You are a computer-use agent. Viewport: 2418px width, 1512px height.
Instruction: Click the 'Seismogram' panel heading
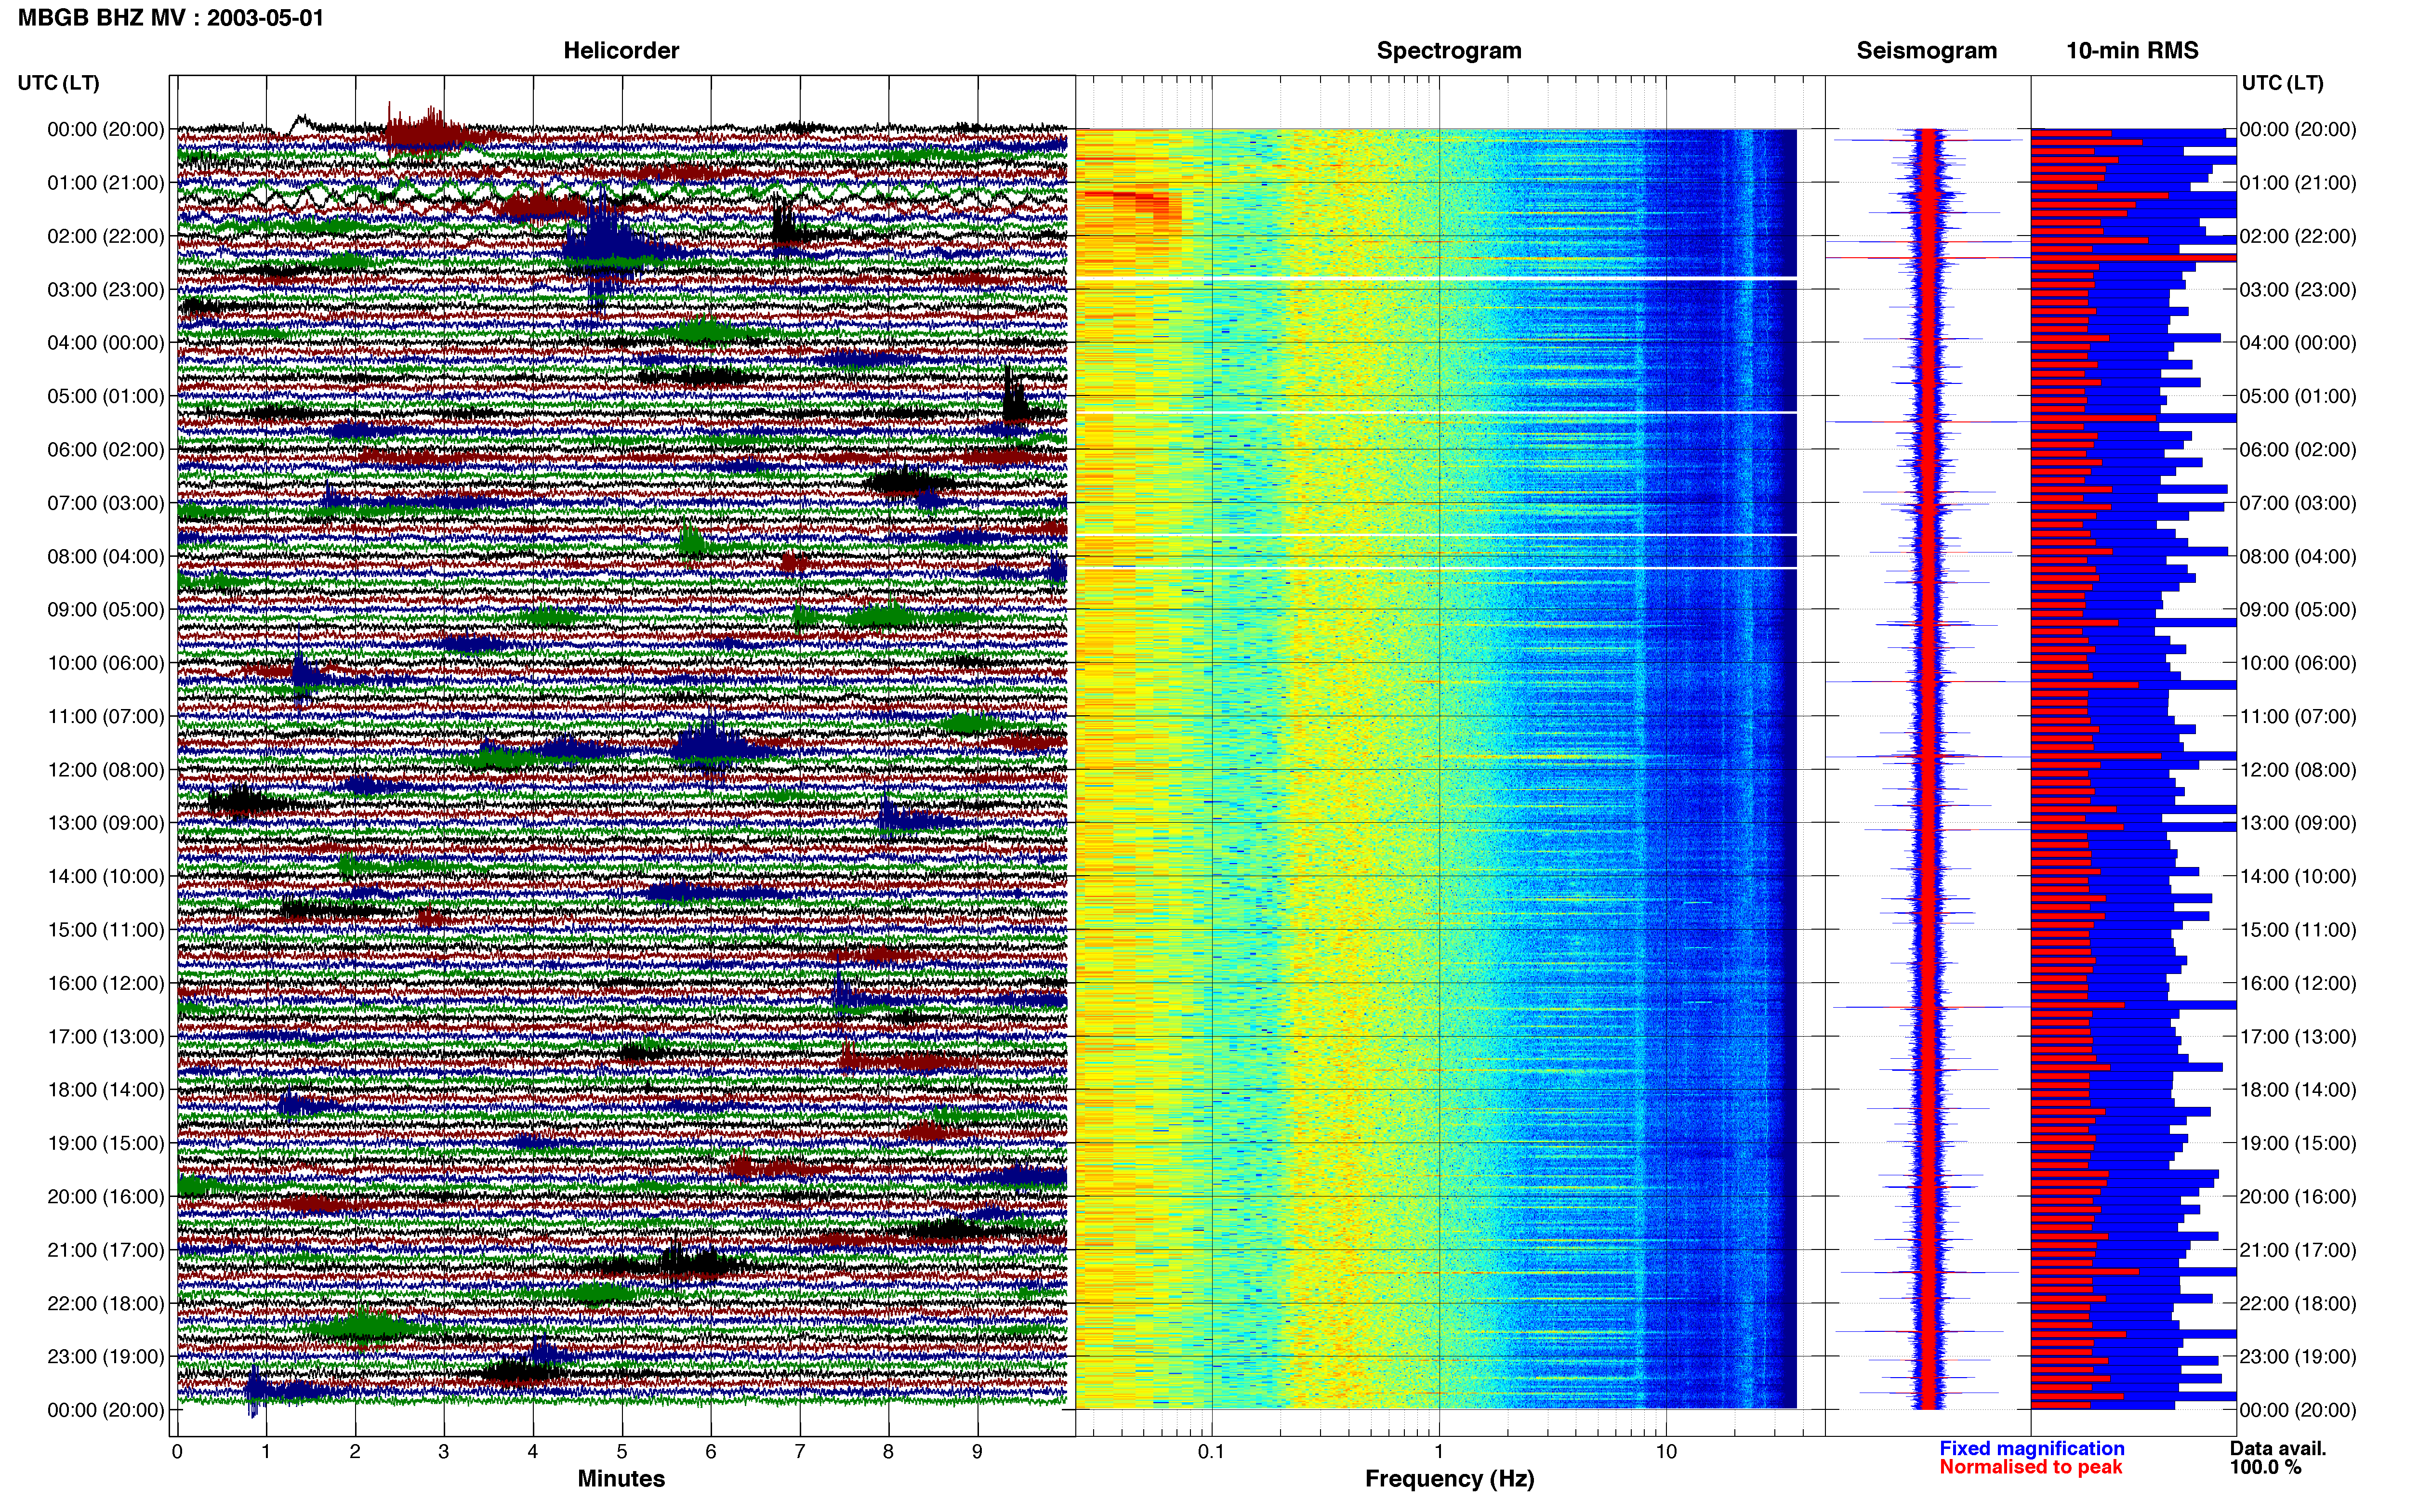click(1926, 50)
